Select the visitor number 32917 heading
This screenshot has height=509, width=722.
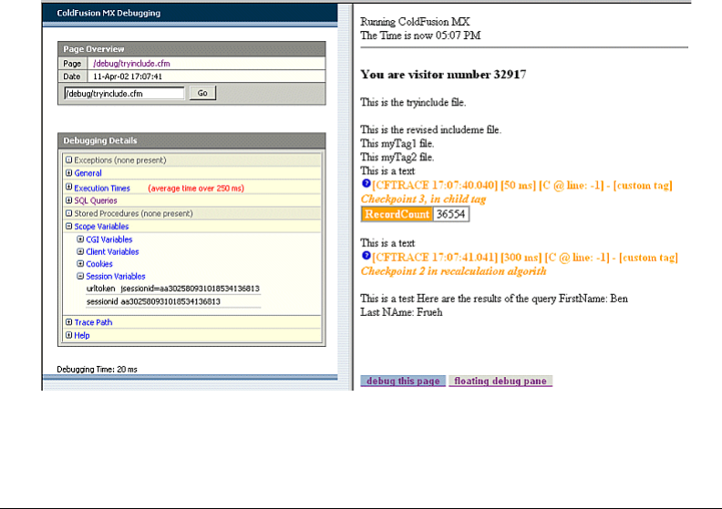pyautogui.click(x=443, y=75)
